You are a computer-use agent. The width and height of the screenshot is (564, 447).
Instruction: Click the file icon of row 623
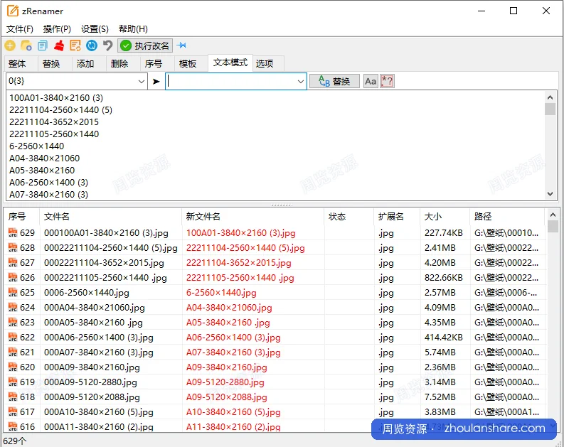pos(13,323)
